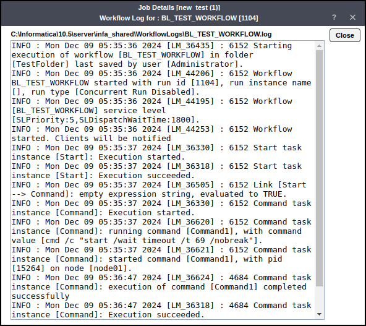Click the help question mark icon
Viewport: 366px width, 326px height.
334,17
